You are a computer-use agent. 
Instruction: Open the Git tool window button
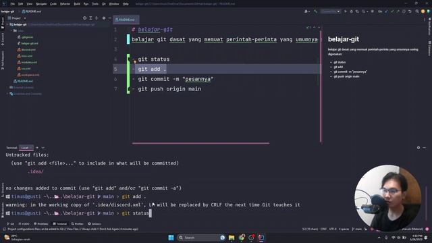click(11, 223)
